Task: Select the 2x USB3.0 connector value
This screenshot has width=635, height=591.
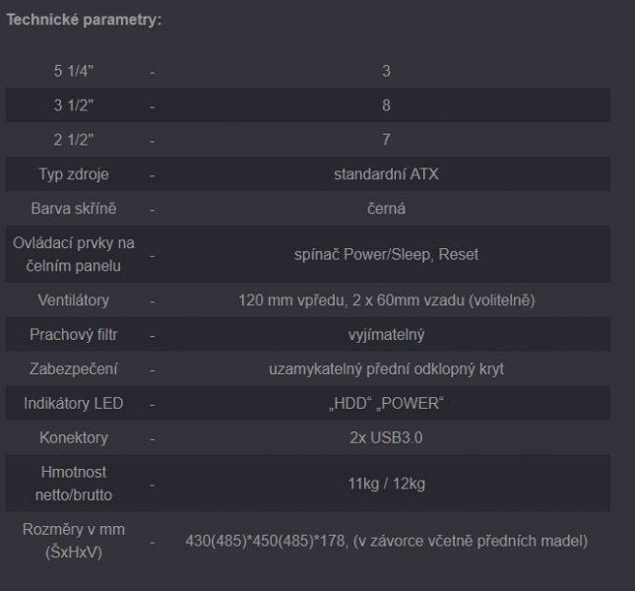Action: click(386, 438)
